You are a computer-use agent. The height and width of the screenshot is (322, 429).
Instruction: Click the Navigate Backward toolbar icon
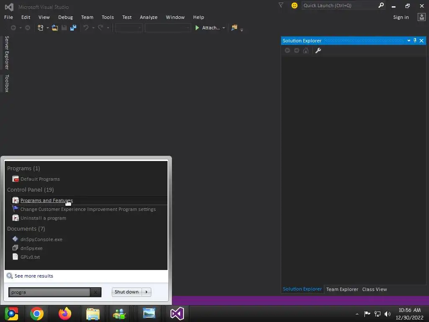click(13, 28)
